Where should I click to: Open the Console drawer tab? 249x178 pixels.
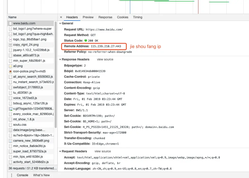pos(22,175)
